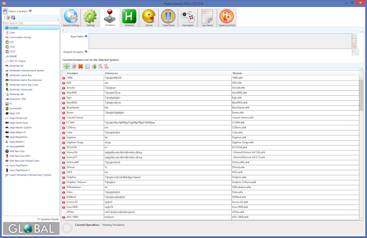Expand the system toolbar overflow arrow
The height and width of the screenshot is (238, 367).
[58, 19]
